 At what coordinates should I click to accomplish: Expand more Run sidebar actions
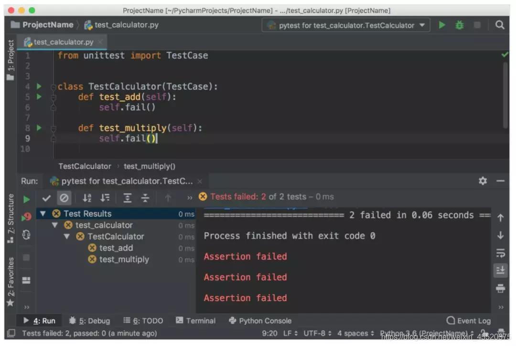(x=27, y=307)
